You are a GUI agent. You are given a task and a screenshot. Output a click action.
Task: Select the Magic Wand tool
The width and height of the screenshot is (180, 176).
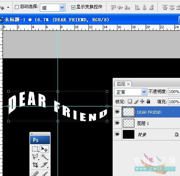[44, 157]
